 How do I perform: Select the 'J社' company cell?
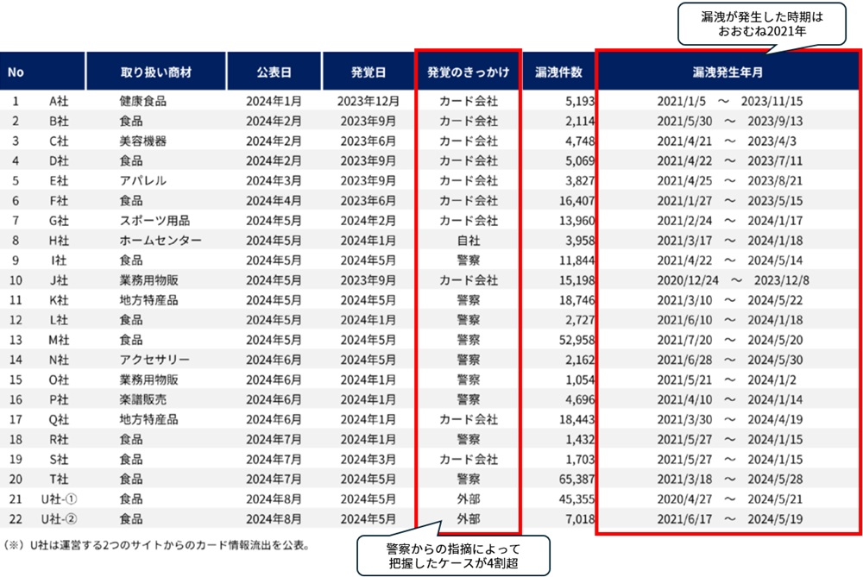click(x=59, y=280)
